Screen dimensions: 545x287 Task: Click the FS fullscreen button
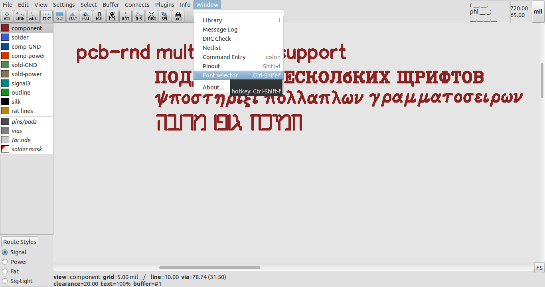[x=539, y=268]
